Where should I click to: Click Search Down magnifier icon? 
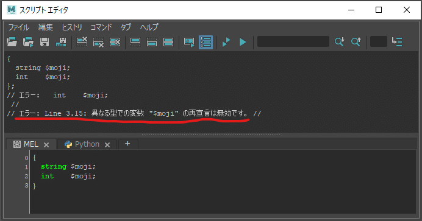340,42
